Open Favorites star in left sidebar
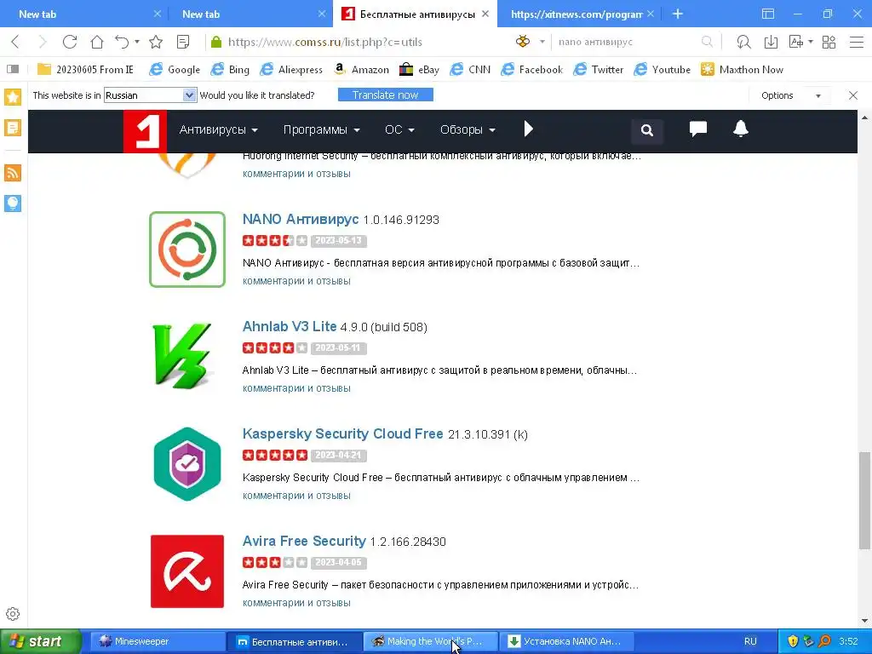Viewport: 872px width, 654px height. click(x=13, y=97)
